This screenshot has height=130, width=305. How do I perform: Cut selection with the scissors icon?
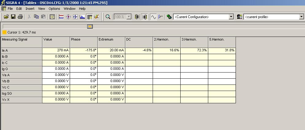29,17
